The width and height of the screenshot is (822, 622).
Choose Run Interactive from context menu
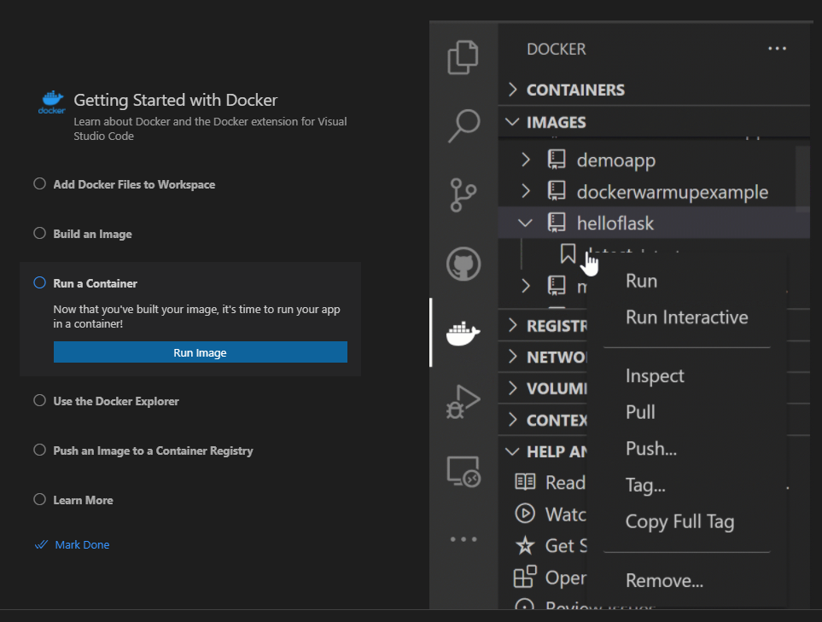point(686,317)
